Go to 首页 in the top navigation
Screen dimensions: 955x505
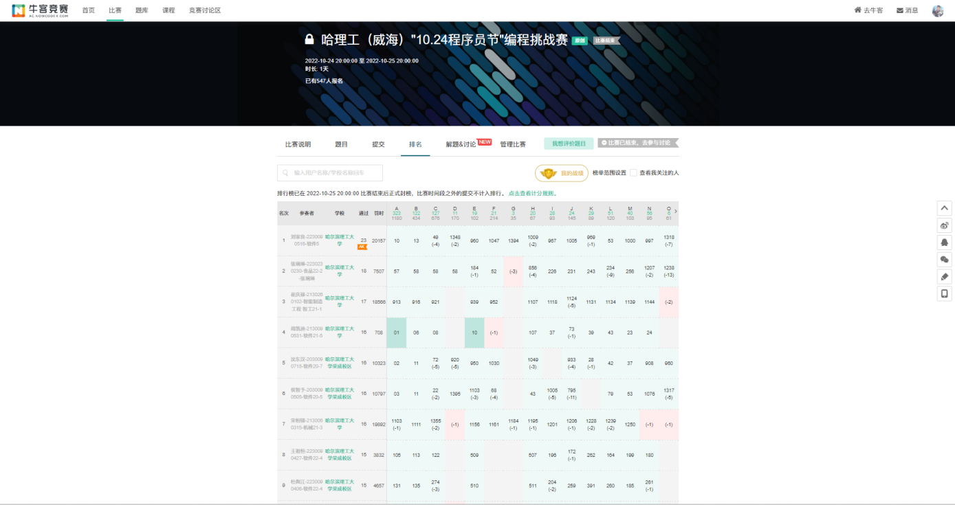tap(89, 10)
